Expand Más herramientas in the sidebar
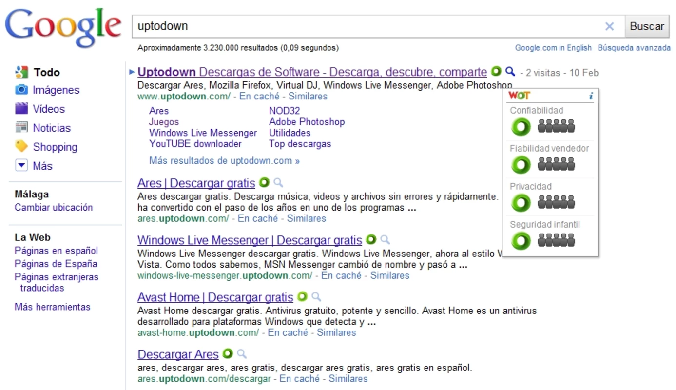The image size is (676, 390). point(53,307)
